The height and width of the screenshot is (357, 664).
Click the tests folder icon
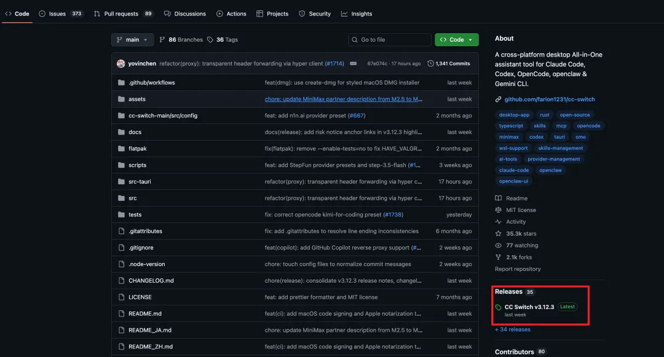pyautogui.click(x=121, y=214)
